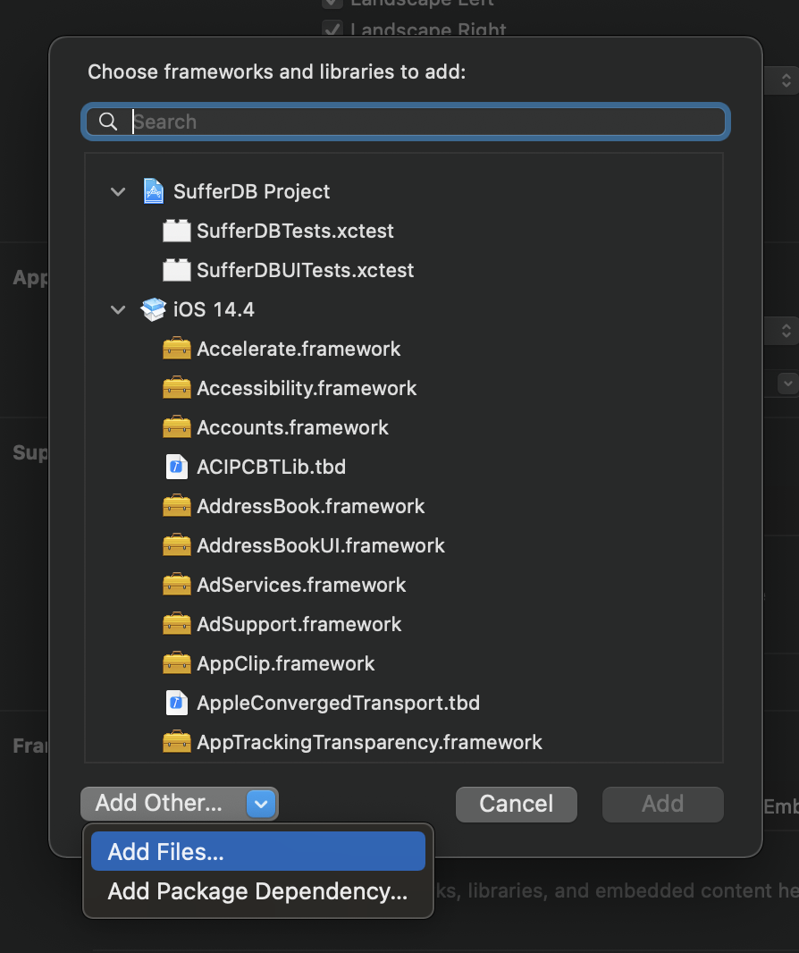Image resolution: width=799 pixels, height=953 pixels.
Task: Select Accounts.framework in the list
Action: pyautogui.click(x=404, y=427)
